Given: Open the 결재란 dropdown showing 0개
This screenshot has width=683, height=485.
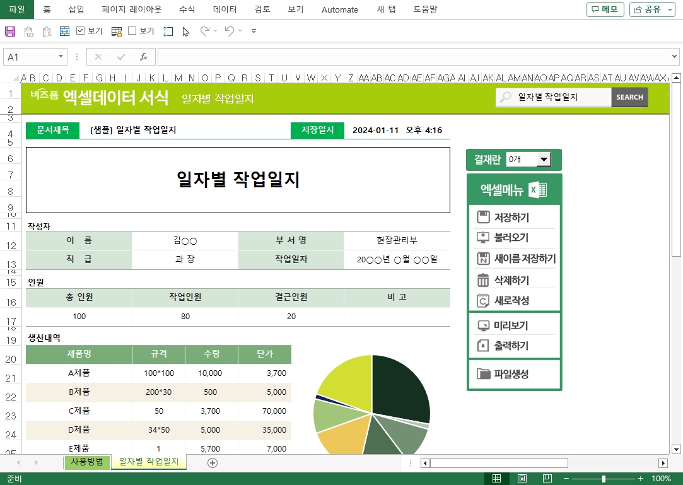Looking at the screenshot, I should 544,160.
